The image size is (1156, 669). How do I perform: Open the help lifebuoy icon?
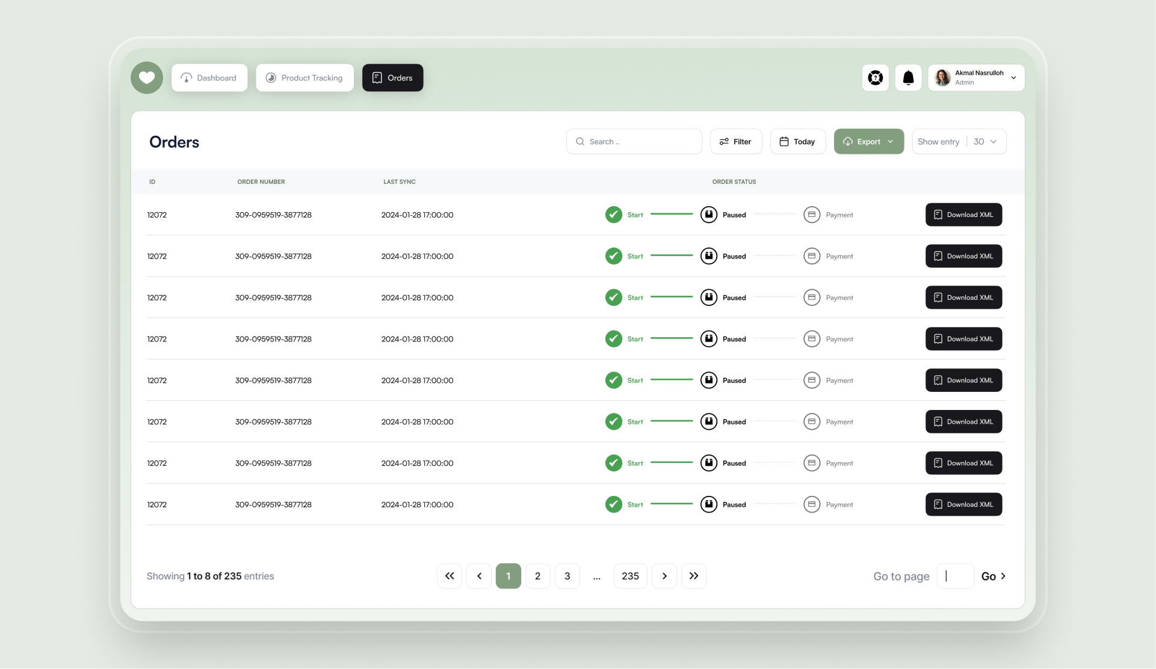click(x=875, y=78)
